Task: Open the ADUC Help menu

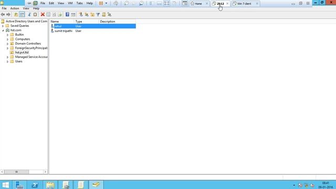Action: click(36, 8)
